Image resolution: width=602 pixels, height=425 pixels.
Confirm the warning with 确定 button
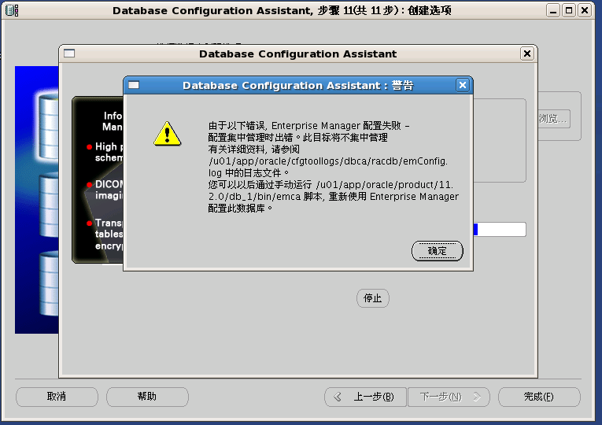coord(438,251)
